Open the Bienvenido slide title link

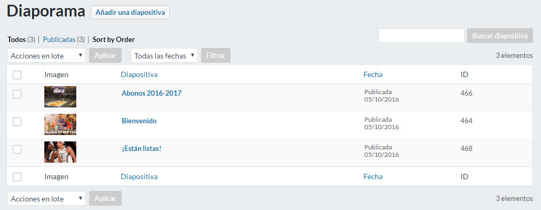click(x=139, y=121)
